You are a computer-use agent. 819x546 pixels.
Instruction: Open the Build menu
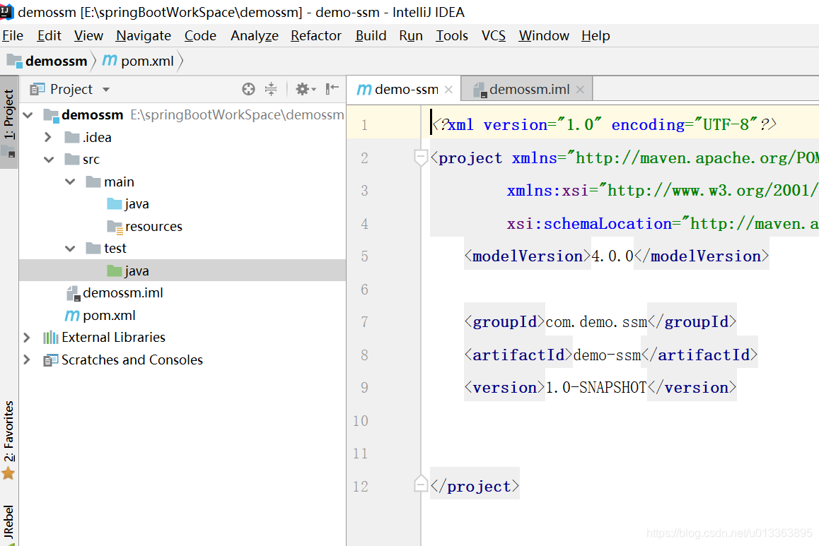click(x=371, y=35)
